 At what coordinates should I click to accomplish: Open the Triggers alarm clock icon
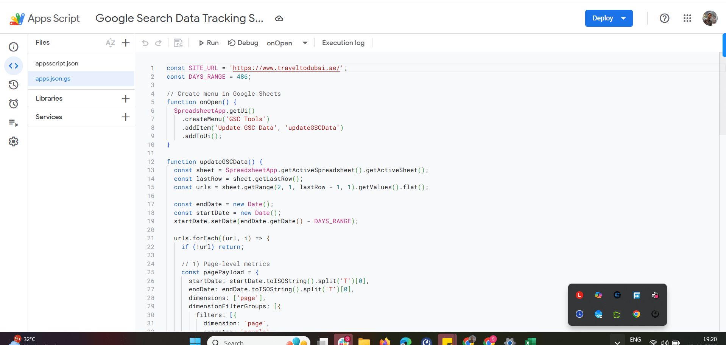click(x=14, y=104)
